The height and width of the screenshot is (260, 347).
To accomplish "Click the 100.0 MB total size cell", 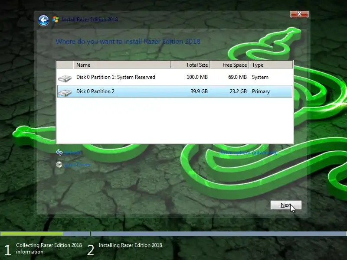I will point(197,77).
